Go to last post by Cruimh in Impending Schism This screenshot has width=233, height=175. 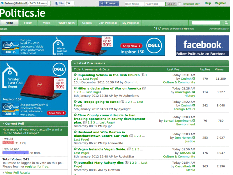point(194,78)
